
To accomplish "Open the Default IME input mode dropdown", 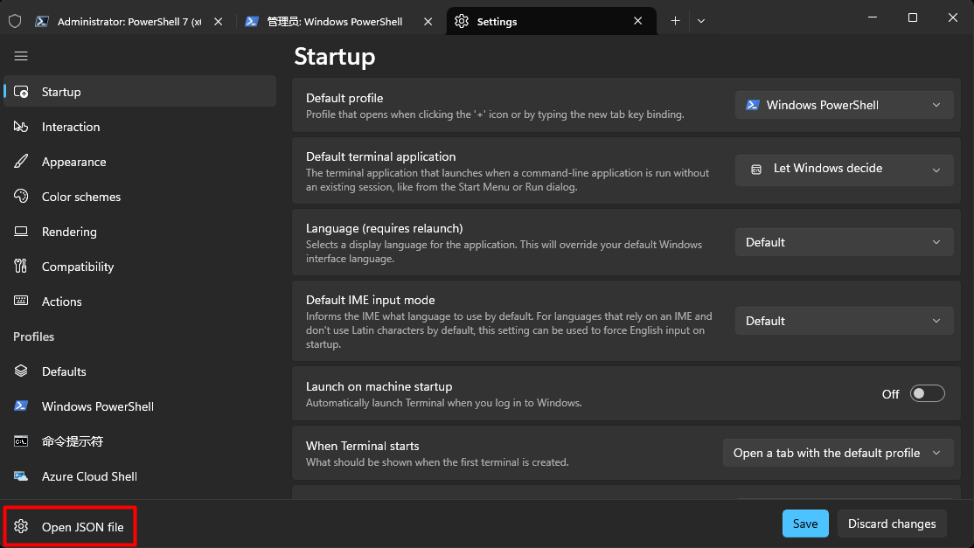I will 845,321.
